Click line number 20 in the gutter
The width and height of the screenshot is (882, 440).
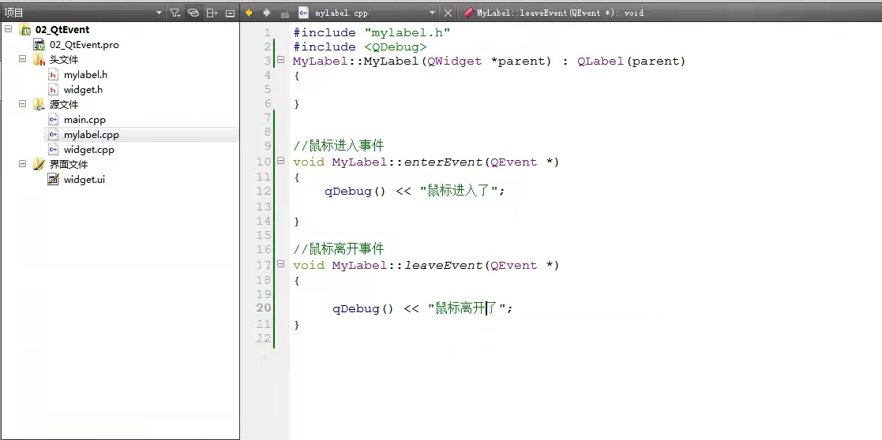point(264,308)
